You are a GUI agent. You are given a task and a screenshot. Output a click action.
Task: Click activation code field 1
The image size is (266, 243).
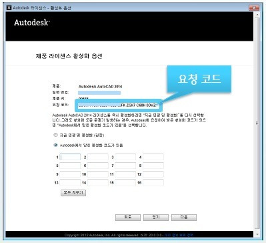click(x=70, y=157)
